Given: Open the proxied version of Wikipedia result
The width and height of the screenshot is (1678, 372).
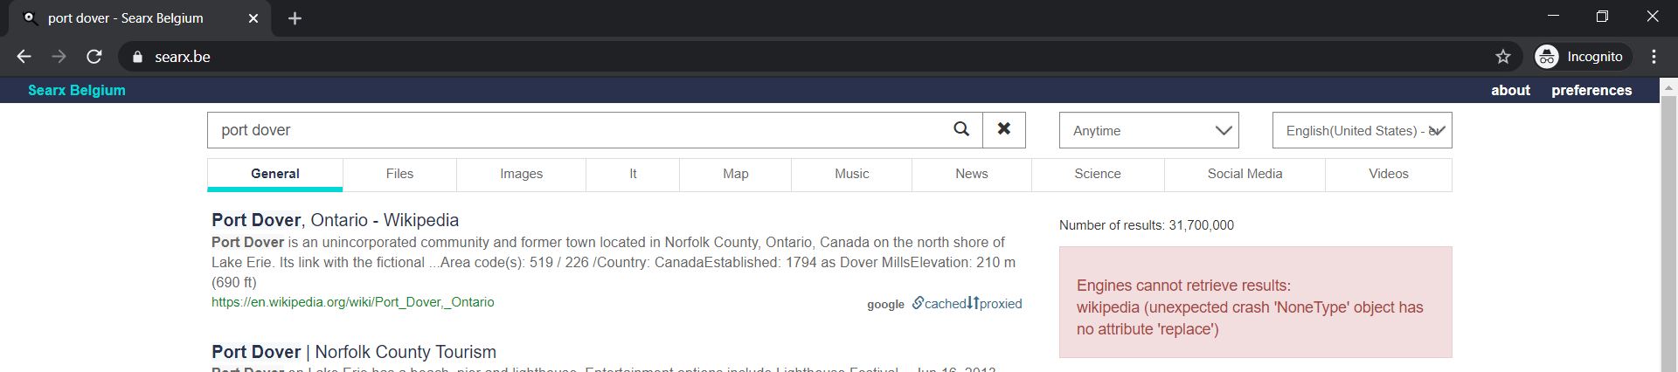Looking at the screenshot, I should 995,303.
